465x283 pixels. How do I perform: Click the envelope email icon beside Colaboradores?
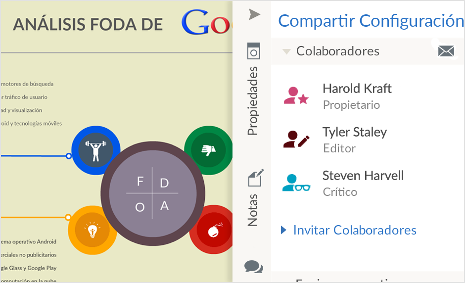pos(446,51)
